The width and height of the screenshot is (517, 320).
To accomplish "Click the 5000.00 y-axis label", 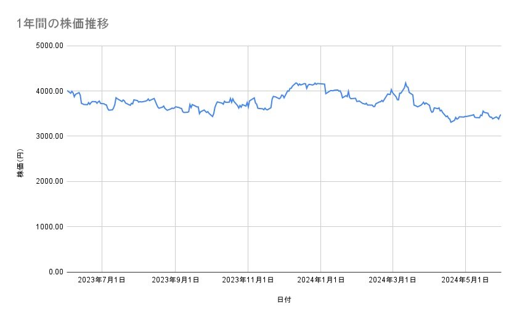I will click(x=49, y=46).
